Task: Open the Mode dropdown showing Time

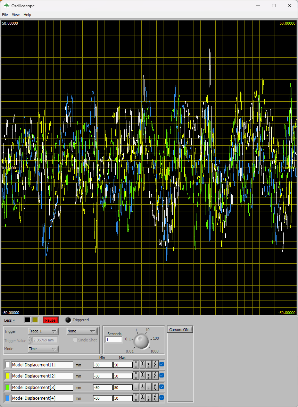Action: [43, 349]
